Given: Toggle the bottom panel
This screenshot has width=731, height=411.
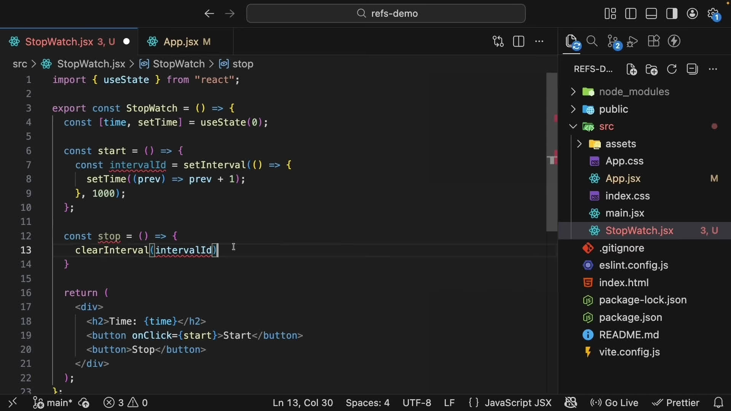Looking at the screenshot, I should coord(652,14).
